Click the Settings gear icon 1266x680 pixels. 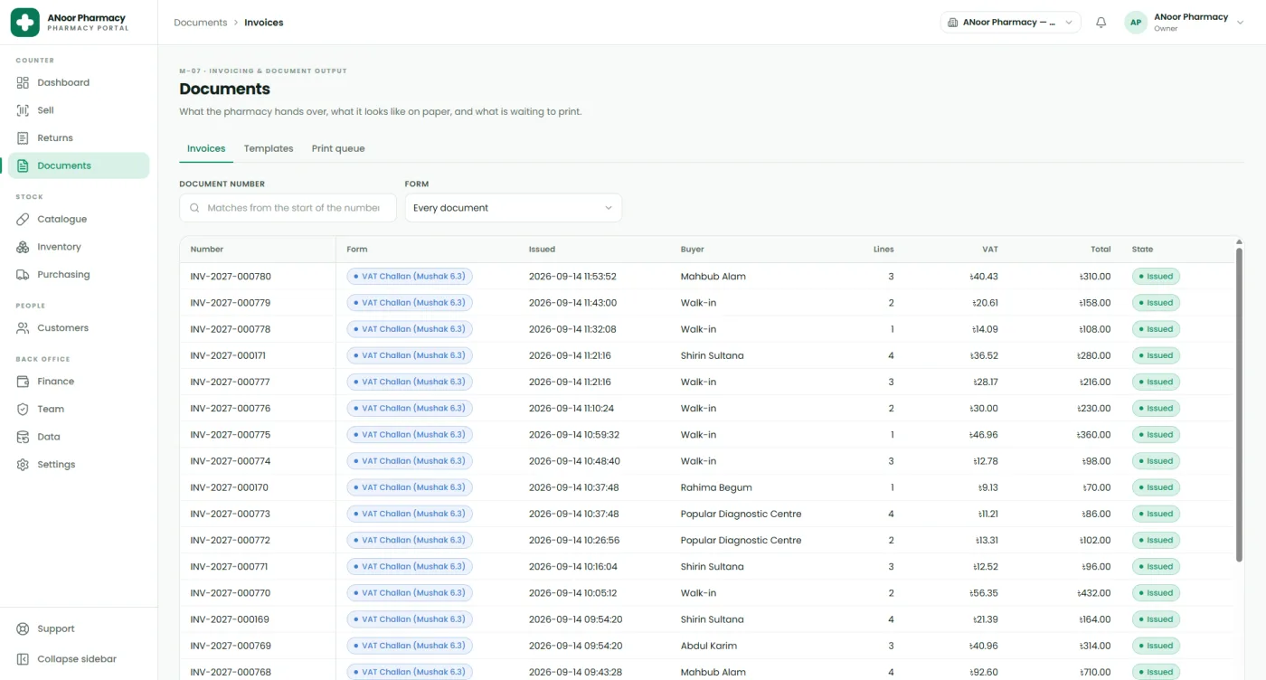pyautogui.click(x=24, y=465)
